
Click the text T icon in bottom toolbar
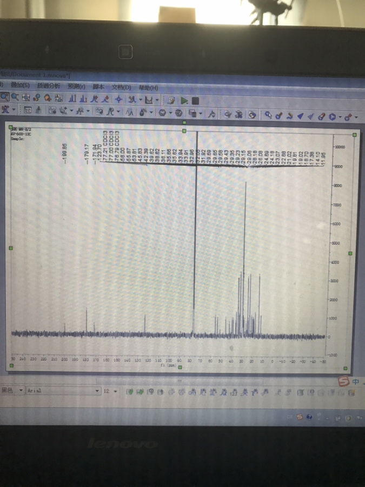(254, 393)
